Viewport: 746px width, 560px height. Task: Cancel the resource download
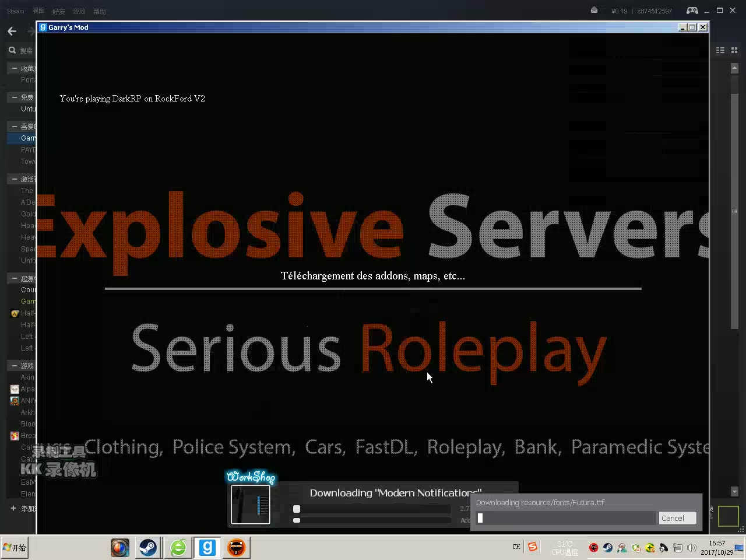pos(677,518)
